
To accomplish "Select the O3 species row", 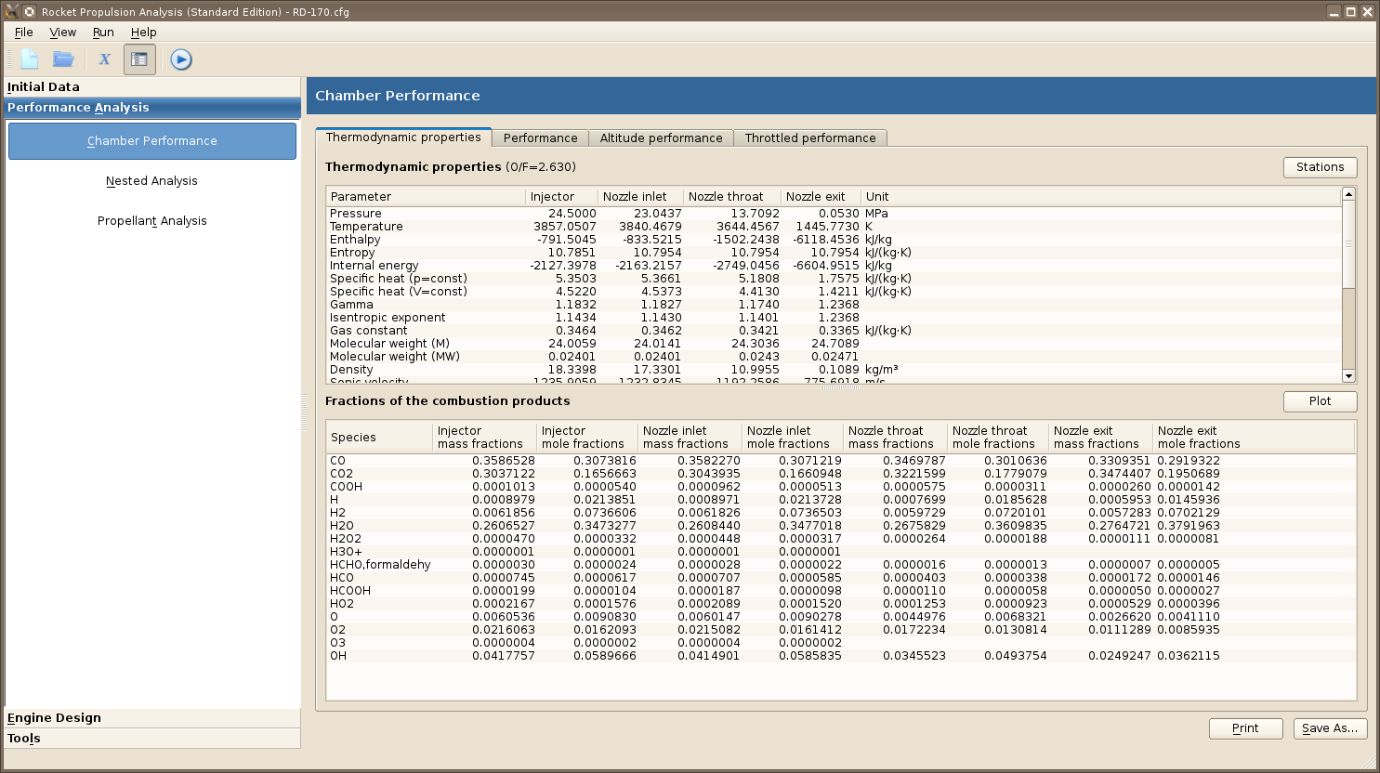I will pos(841,643).
